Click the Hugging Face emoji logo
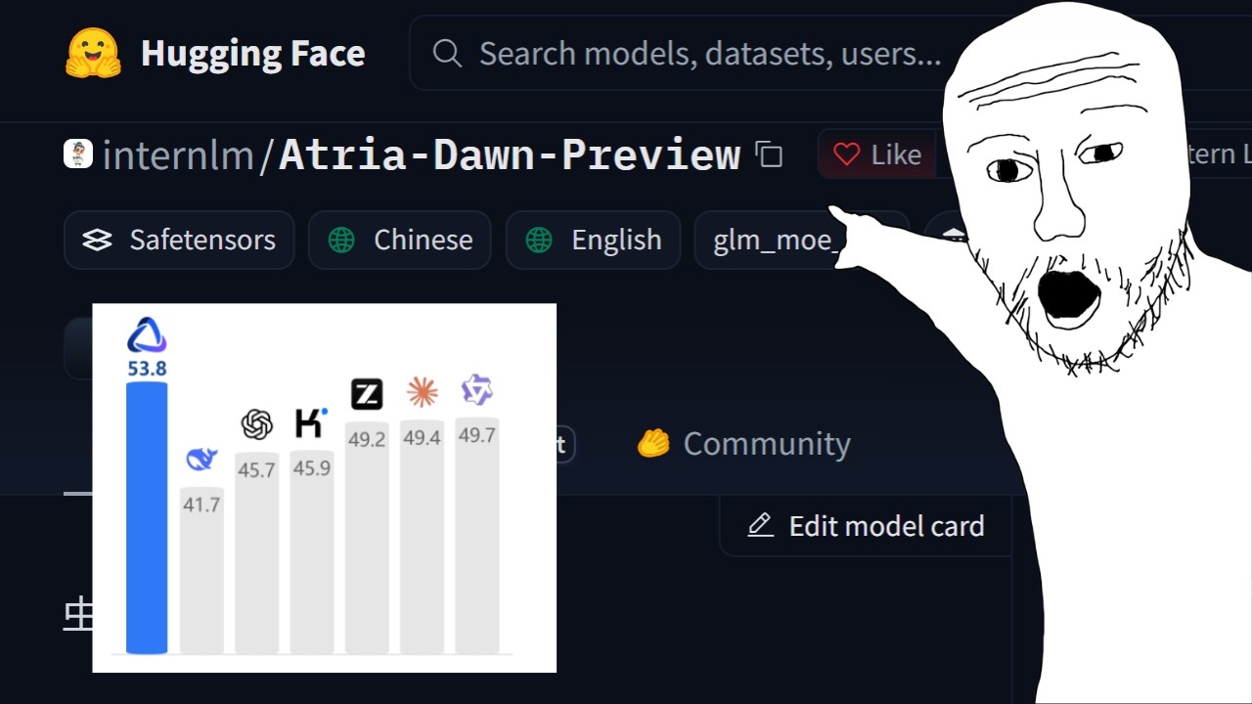The width and height of the screenshot is (1252, 704). click(x=93, y=53)
